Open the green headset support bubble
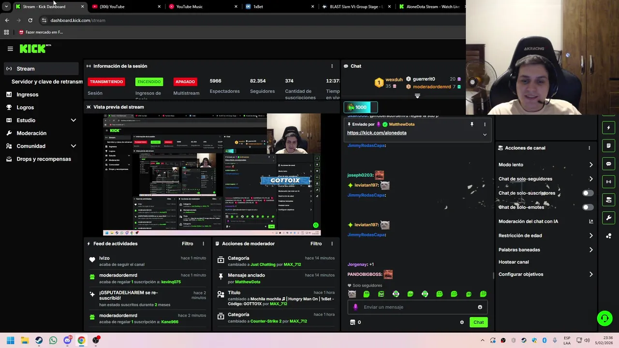The height and width of the screenshot is (348, 619). pos(604,318)
